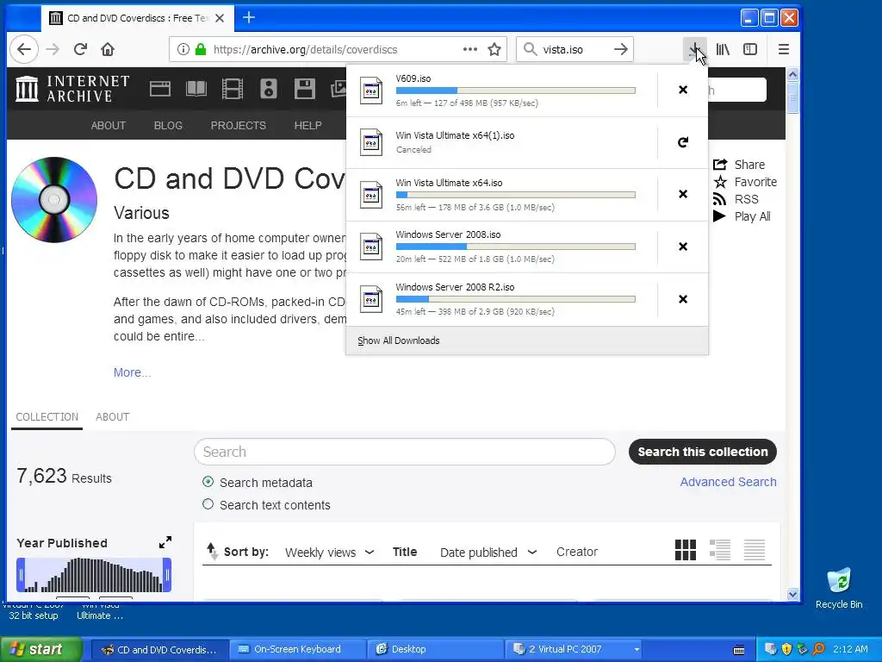Go to the Internet Archive logo home
The height and width of the screenshot is (662, 882).
[72, 89]
